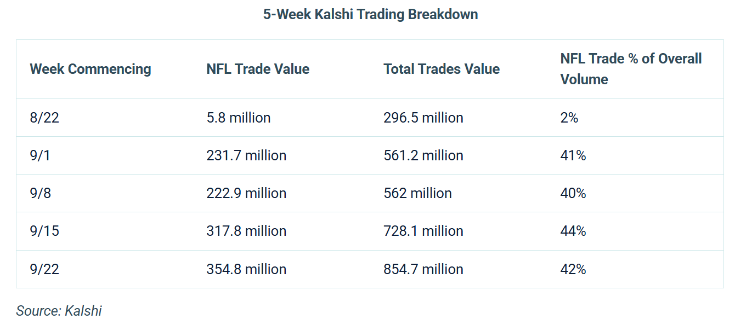Screen dimensions: 735x325
Task: Click the '317.8 million' NFL value
Action: click(246, 231)
